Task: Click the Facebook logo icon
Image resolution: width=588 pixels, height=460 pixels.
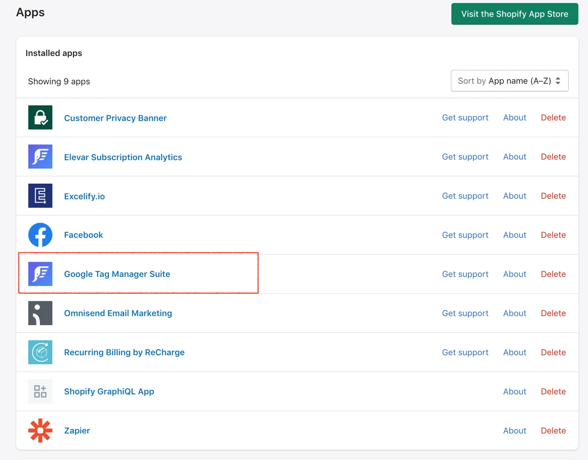Action: pyautogui.click(x=40, y=235)
